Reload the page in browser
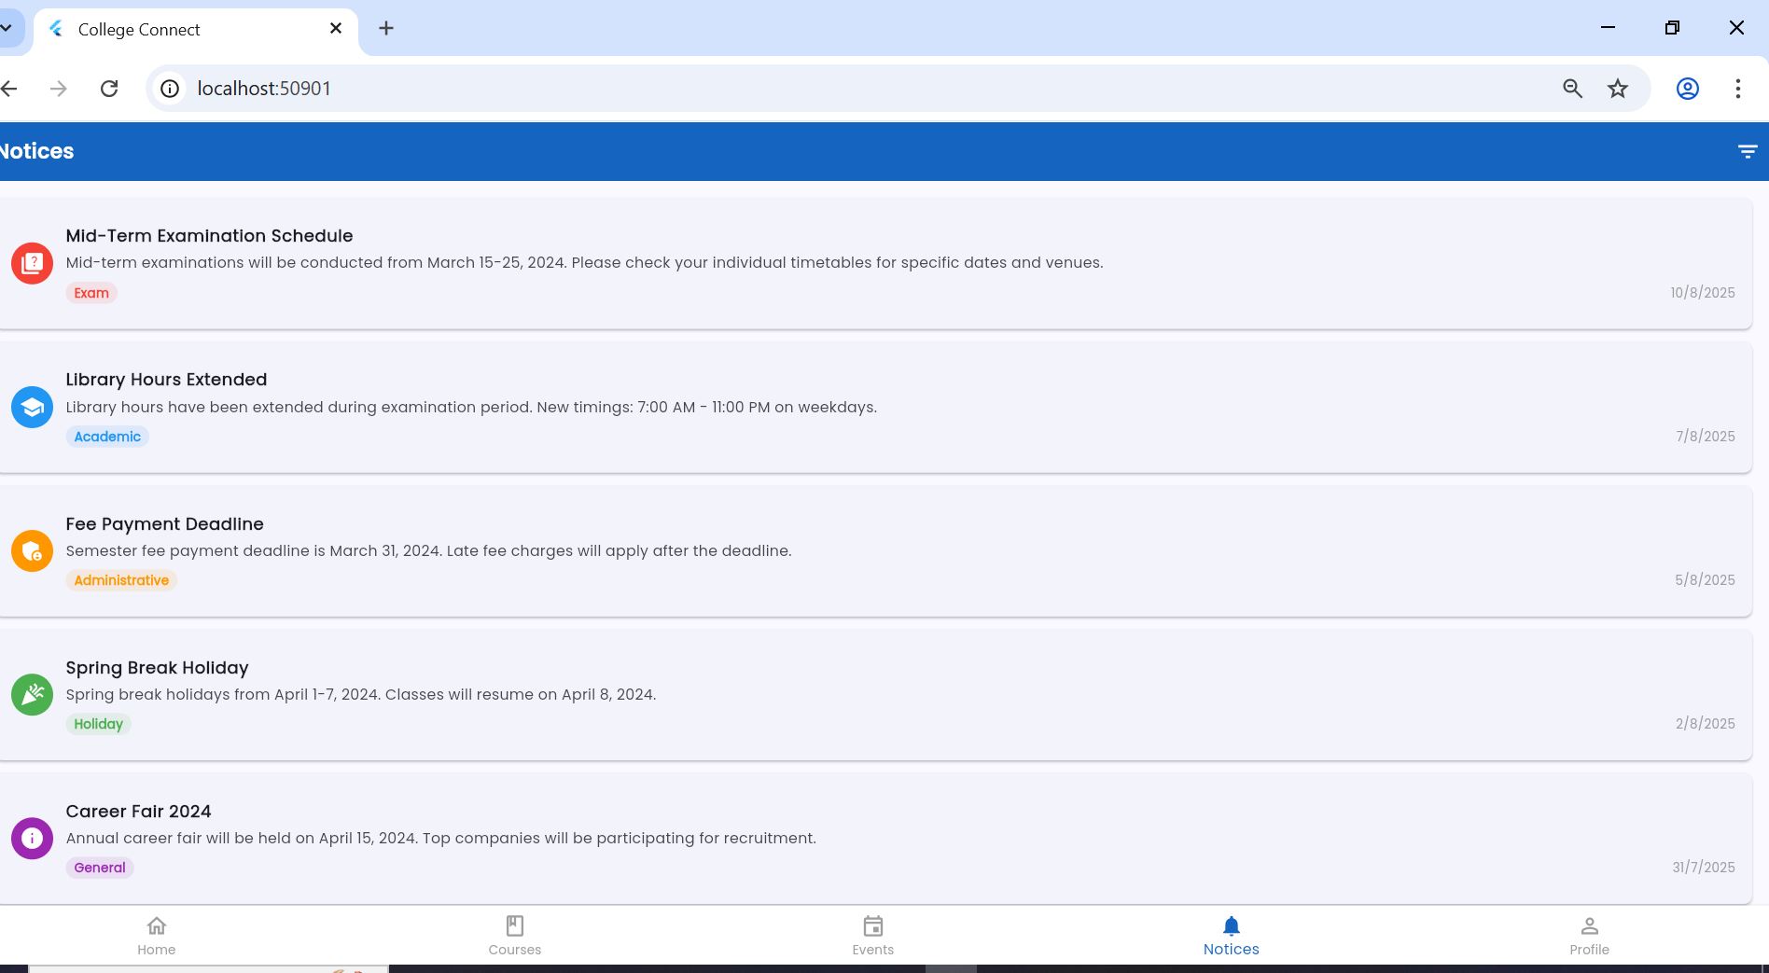 pyautogui.click(x=109, y=89)
